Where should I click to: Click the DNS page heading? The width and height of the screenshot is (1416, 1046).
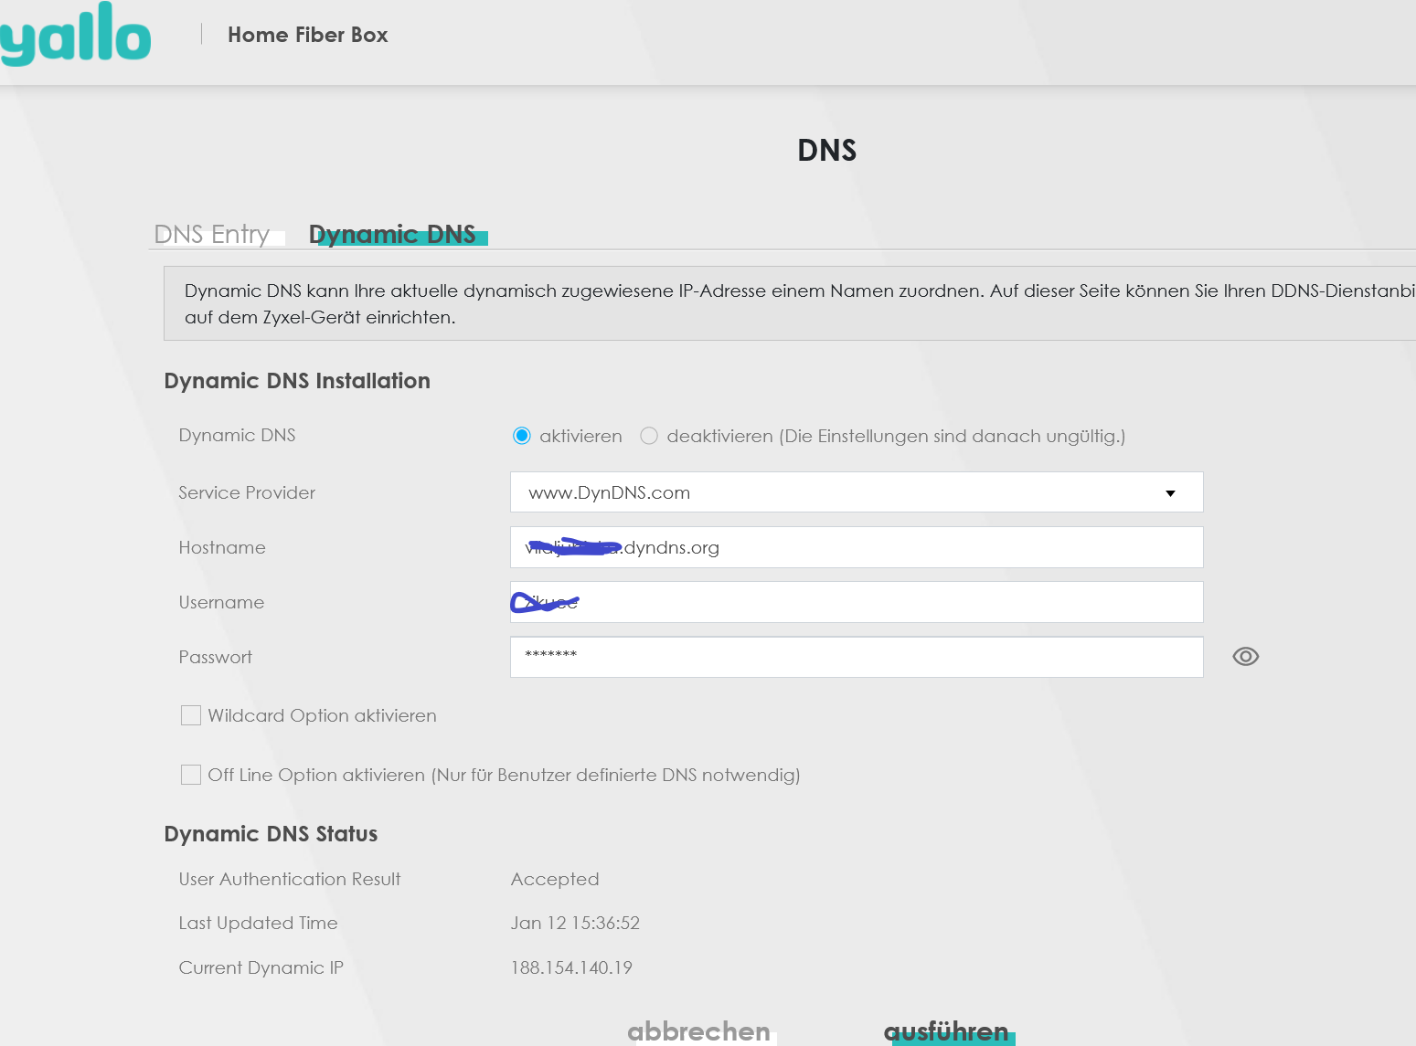(x=826, y=151)
